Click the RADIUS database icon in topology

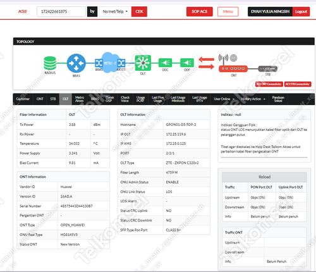pyautogui.click(x=50, y=63)
